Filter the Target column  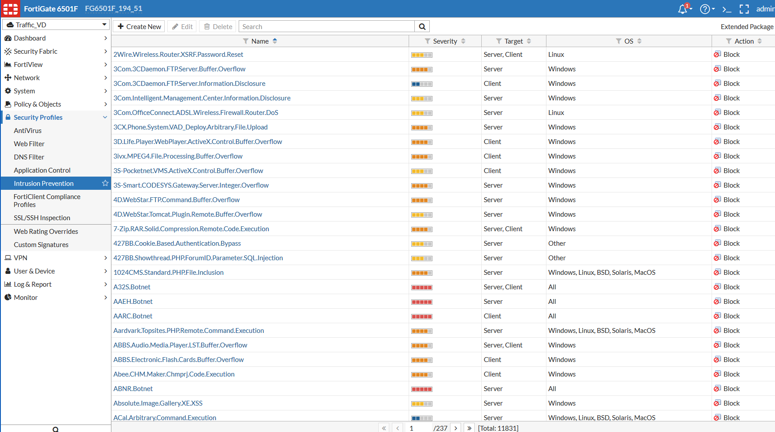coord(499,41)
